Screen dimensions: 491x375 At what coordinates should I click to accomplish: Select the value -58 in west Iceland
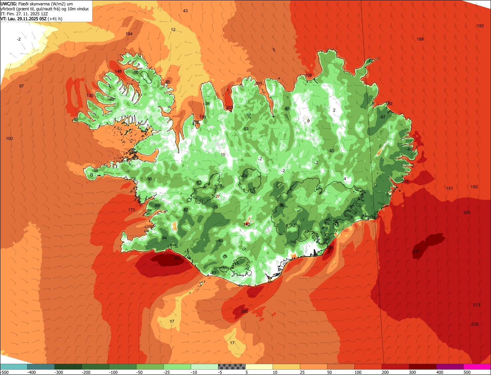[149, 179]
